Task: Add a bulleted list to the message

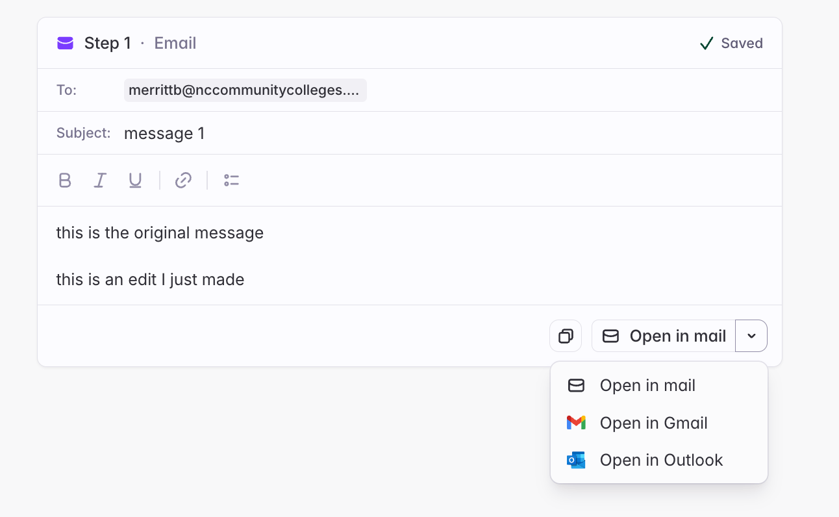Action: point(231,180)
